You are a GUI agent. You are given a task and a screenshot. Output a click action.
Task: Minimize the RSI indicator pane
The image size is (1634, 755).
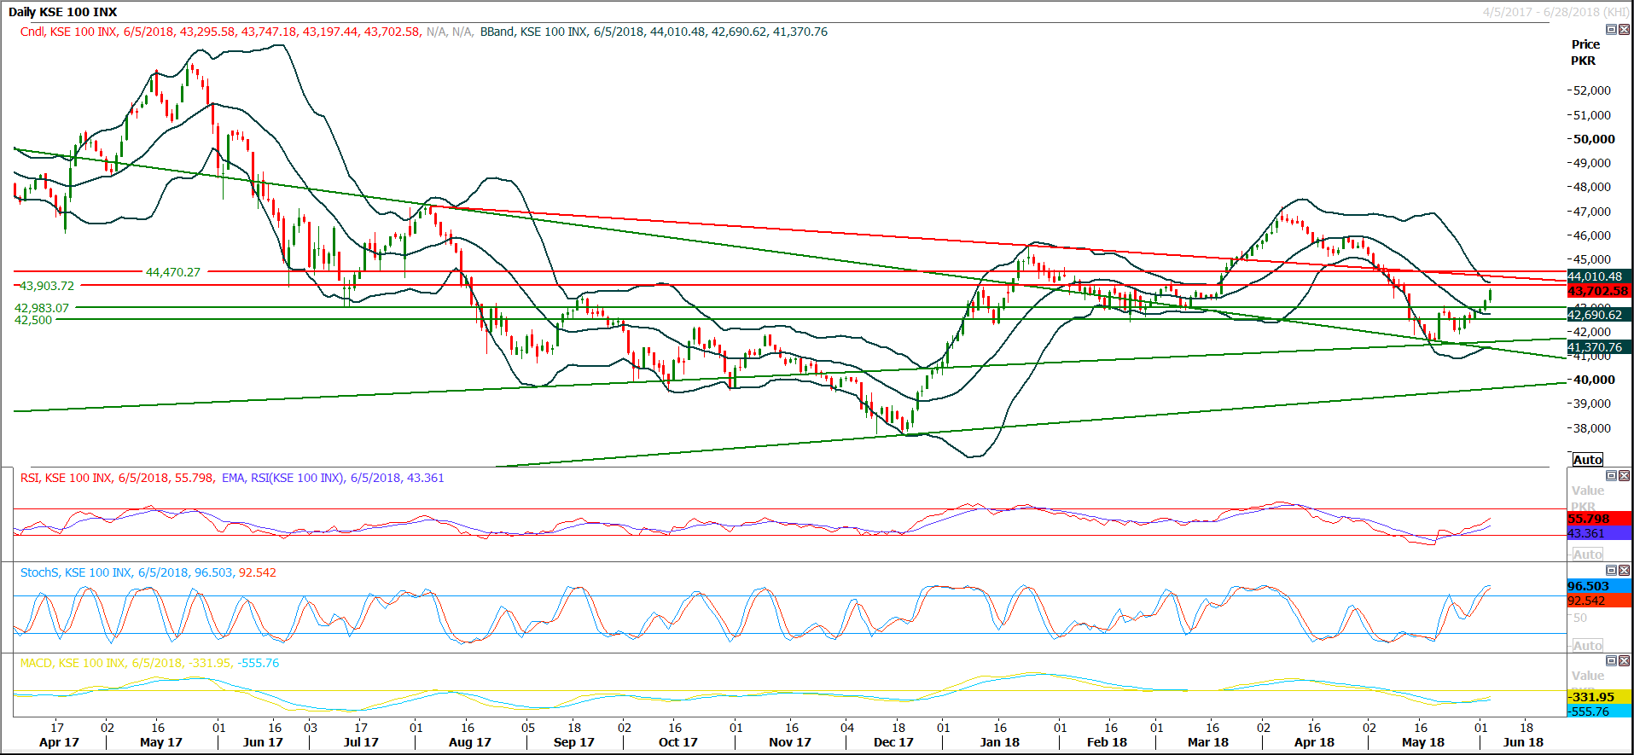pyautogui.click(x=1611, y=476)
